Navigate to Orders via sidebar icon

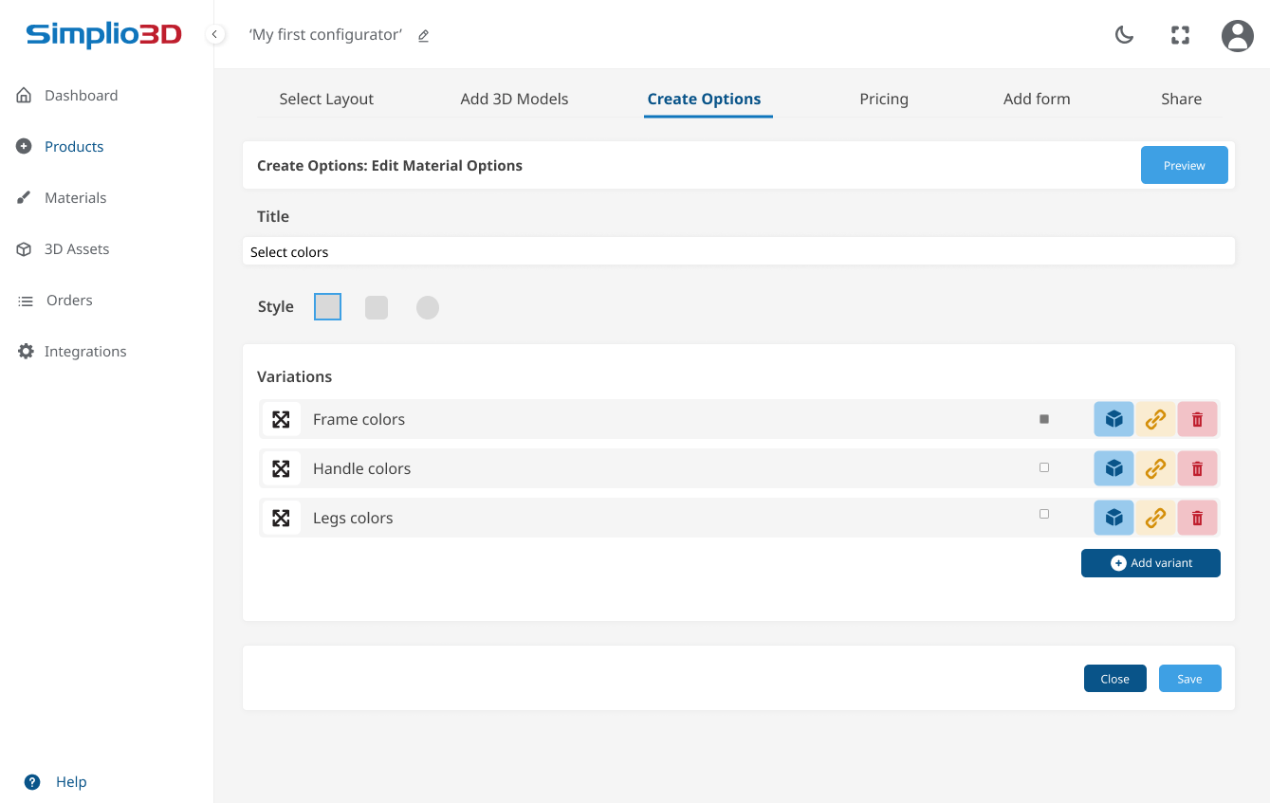68,300
